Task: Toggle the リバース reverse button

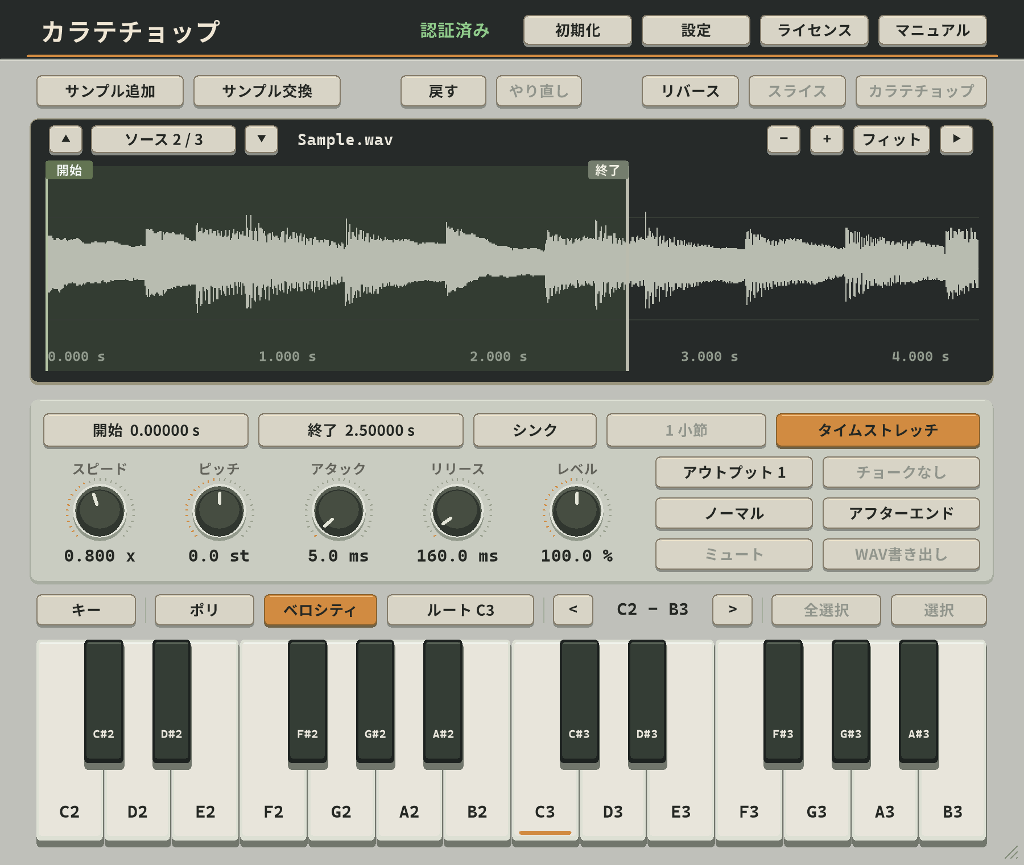Action: [x=690, y=91]
